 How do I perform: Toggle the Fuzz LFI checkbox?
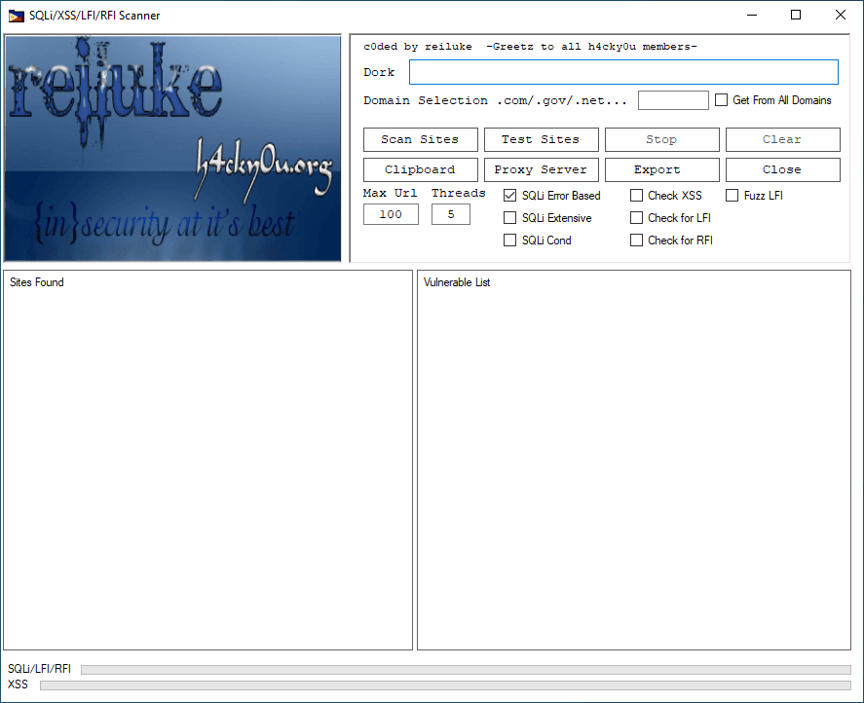(x=732, y=195)
